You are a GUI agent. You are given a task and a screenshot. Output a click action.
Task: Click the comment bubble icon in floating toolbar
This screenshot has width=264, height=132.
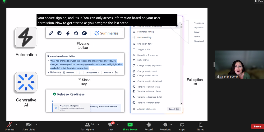pyautogui.click(x=59, y=33)
